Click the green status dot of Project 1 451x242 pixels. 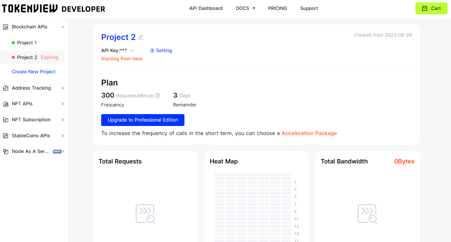(x=13, y=43)
